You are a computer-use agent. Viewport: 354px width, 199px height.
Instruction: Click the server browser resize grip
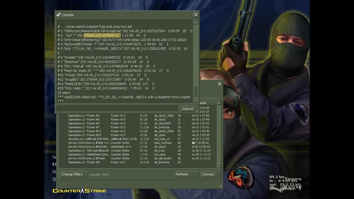pyautogui.click(x=221, y=186)
